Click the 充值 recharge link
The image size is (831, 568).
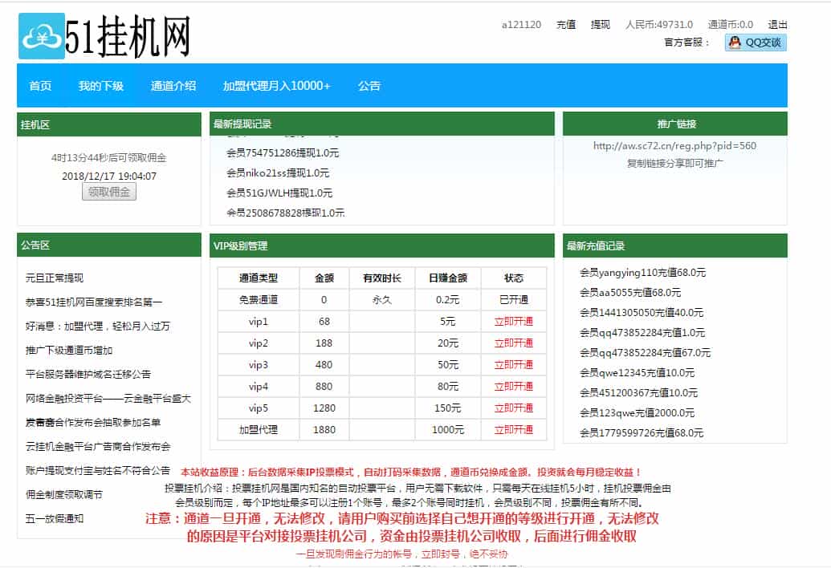click(567, 24)
